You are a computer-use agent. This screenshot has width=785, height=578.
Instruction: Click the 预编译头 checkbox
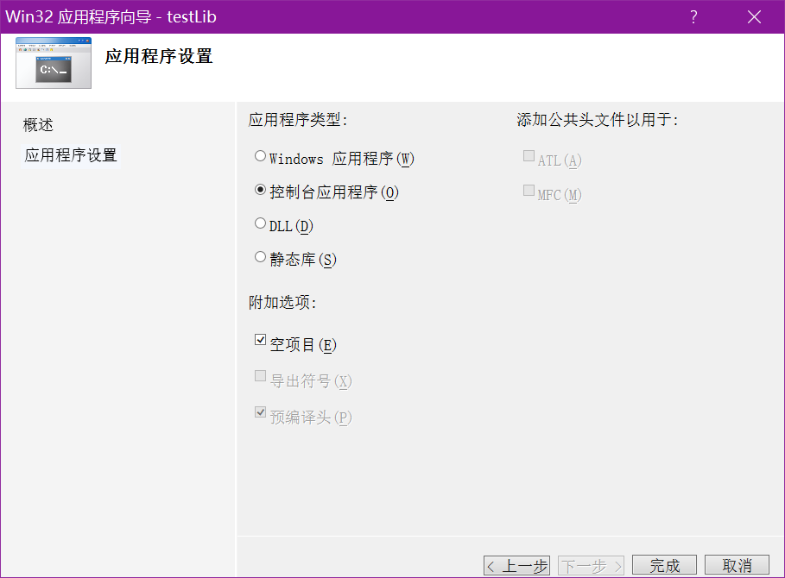(260, 413)
